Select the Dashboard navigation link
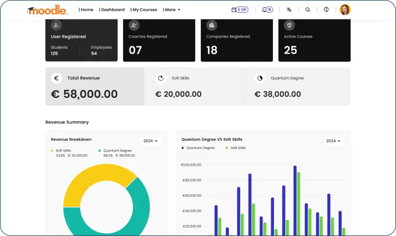Screen dimensions: 396x236 (x=112, y=10)
